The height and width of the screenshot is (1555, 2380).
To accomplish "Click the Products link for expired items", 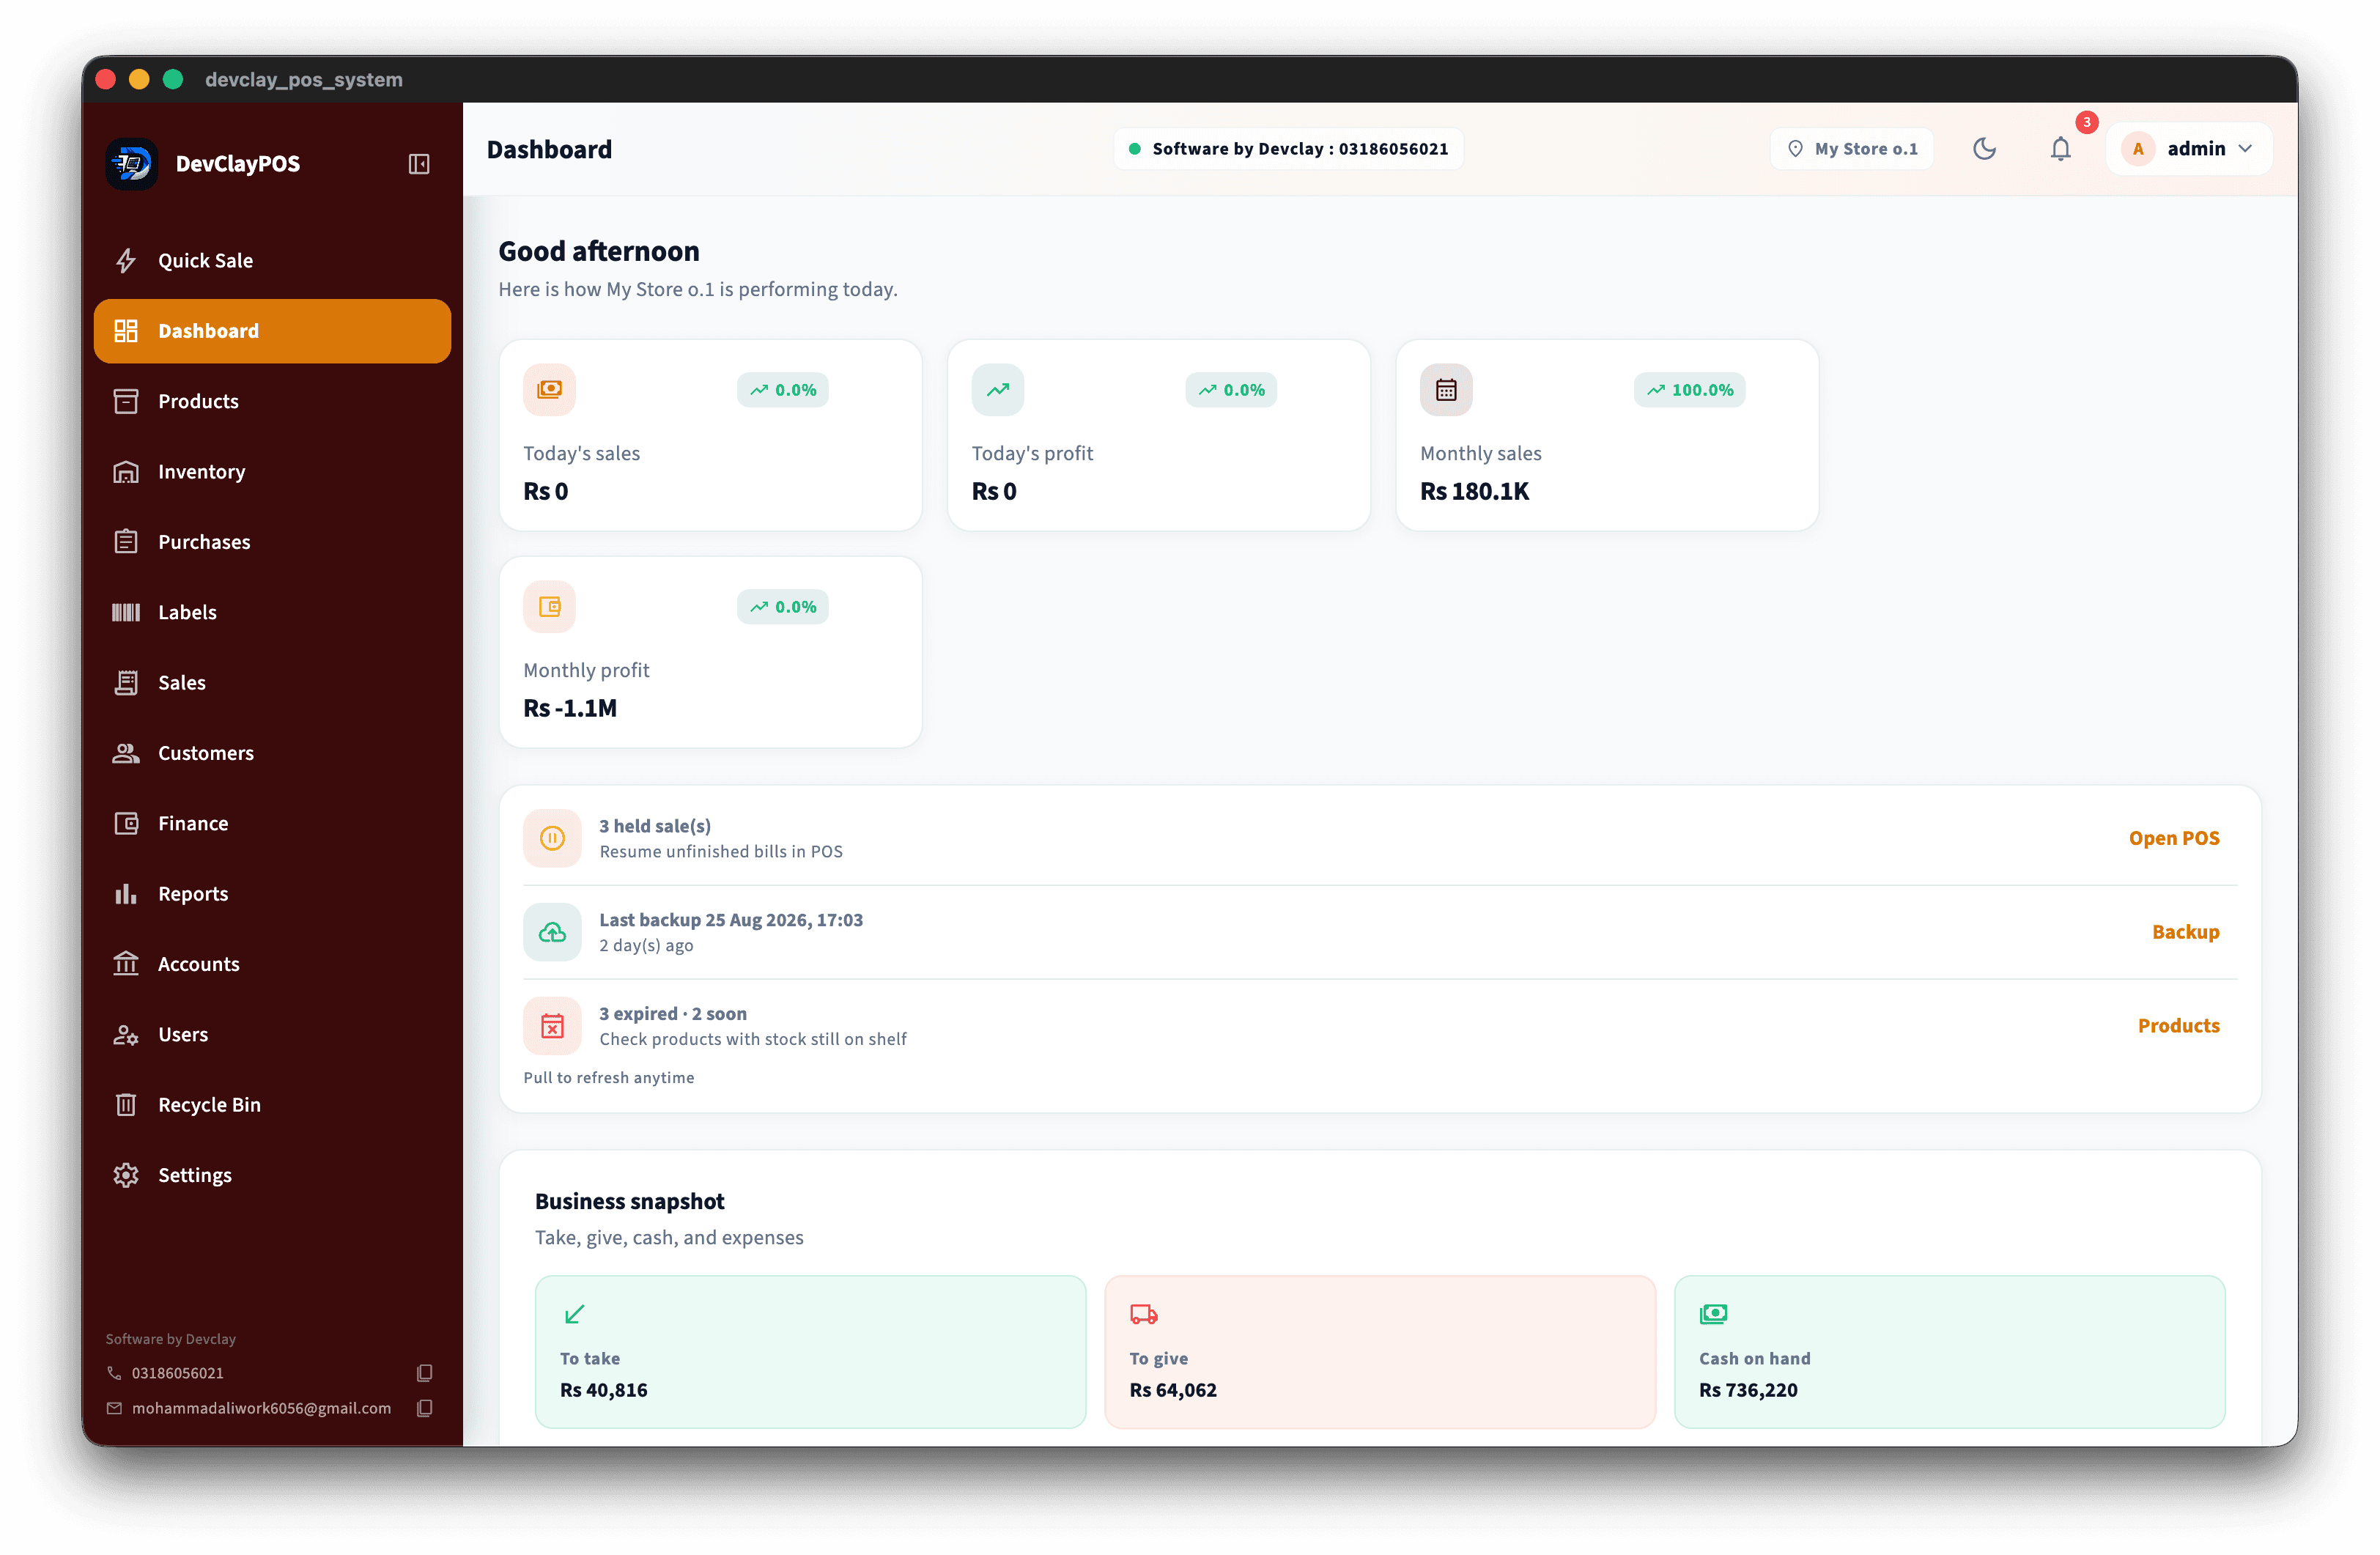I will 2178,1026.
